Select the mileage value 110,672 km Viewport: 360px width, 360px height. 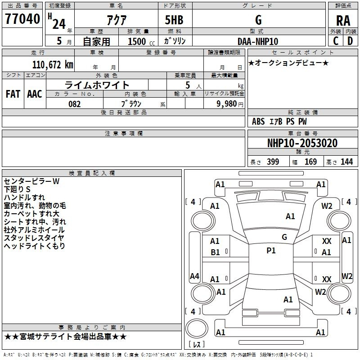pyautogui.click(x=53, y=64)
